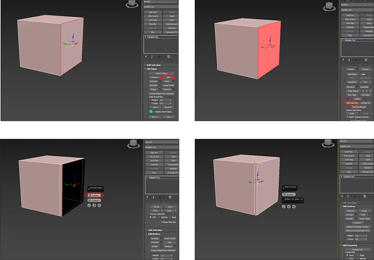Open Tessellate settings box icon
Image resolution: width=374 pixels, height=260 pixels.
pos(371,87)
